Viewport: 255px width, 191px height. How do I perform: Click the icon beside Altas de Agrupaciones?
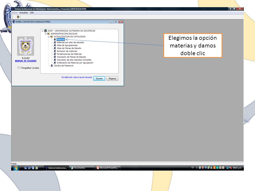55,45
